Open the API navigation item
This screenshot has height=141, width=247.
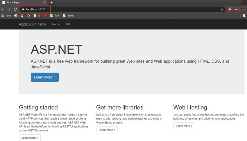pos(68,24)
